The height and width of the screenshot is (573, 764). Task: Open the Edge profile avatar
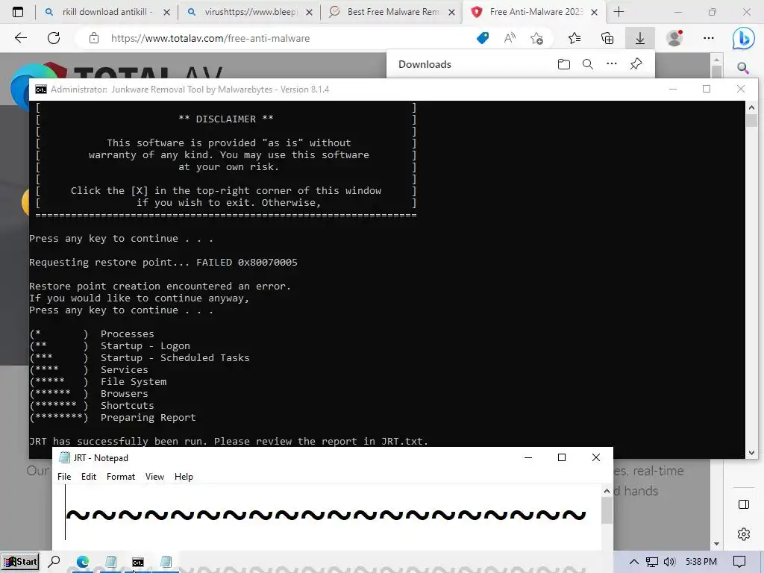674,38
